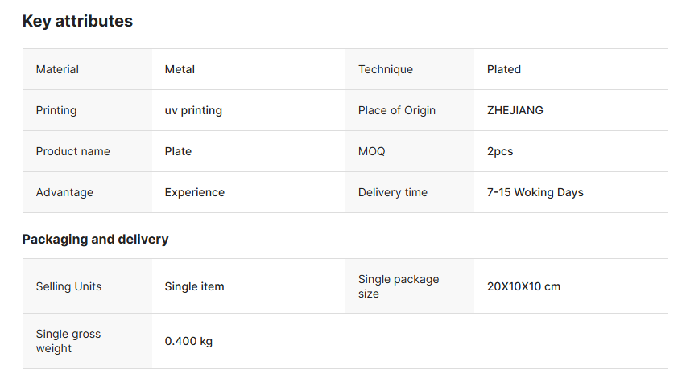Select the Experience value

[195, 193]
